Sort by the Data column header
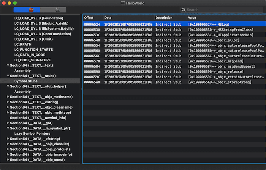Screen dimensions: 266x170 [x=129, y=18]
